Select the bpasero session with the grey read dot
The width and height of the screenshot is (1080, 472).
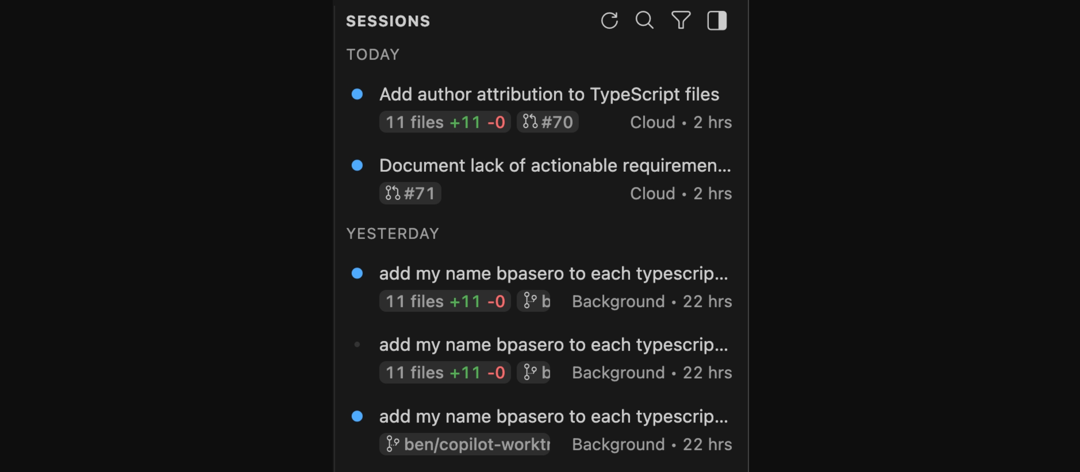pos(553,345)
